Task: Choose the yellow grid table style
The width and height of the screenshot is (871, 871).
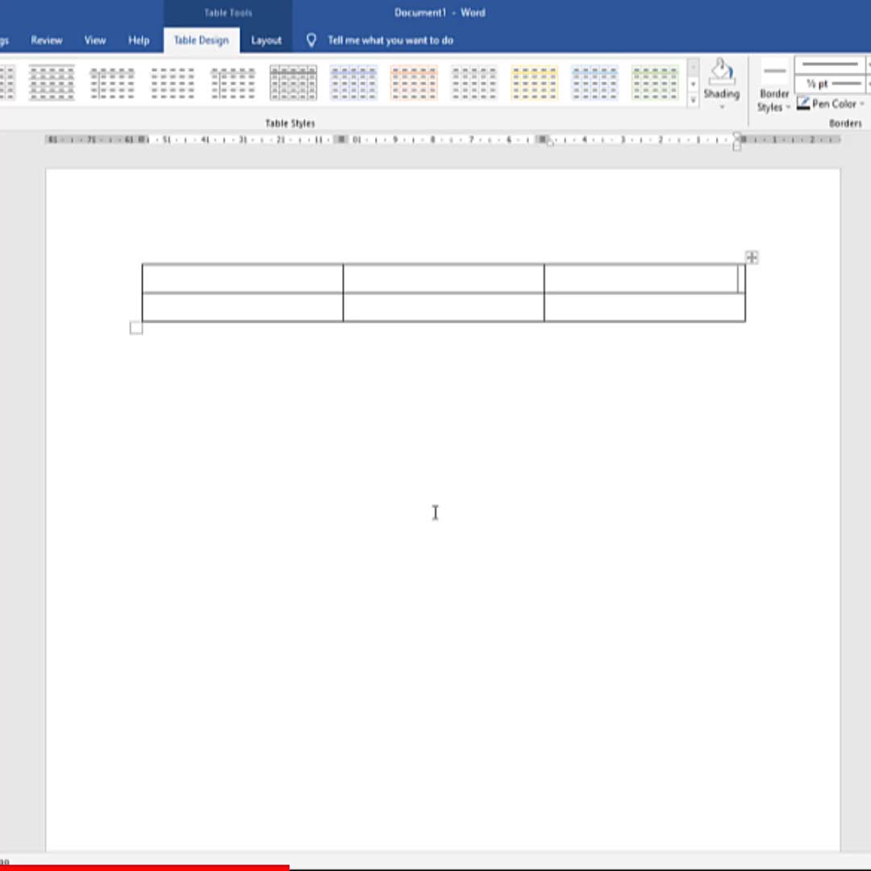Action: (535, 83)
